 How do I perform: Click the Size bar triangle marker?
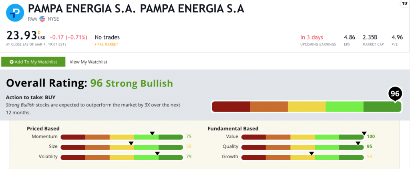click(x=131, y=143)
